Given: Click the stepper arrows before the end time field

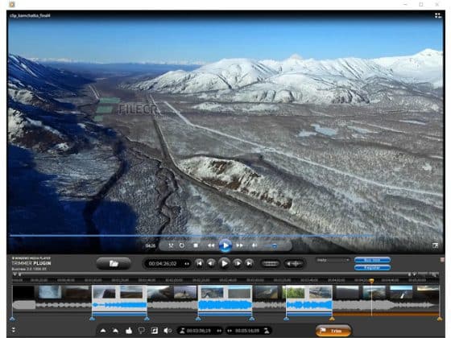Looking at the screenshot, I should [230, 331].
